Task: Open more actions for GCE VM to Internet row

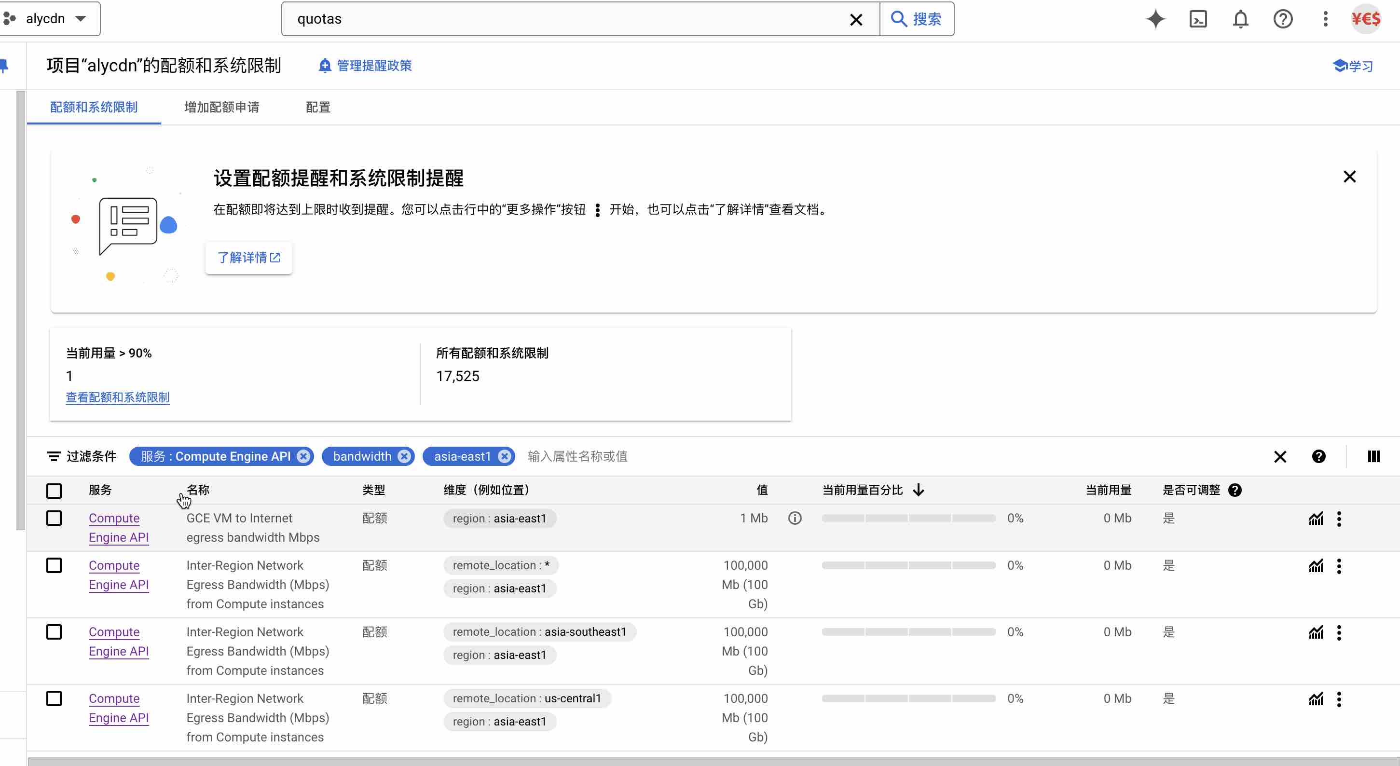Action: pos(1339,519)
